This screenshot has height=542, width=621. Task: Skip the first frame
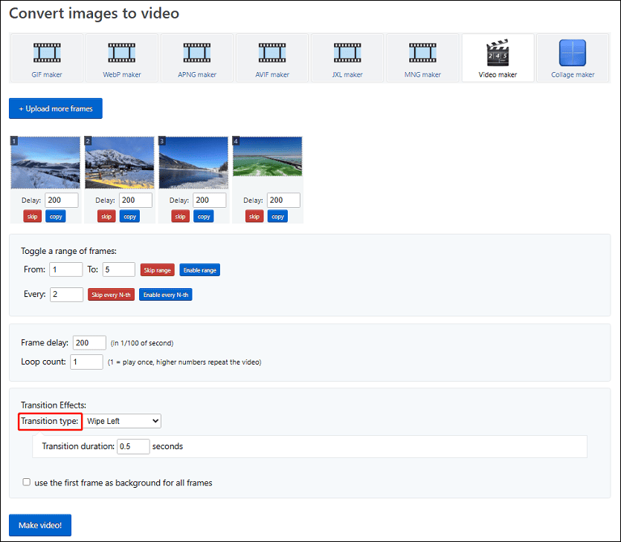tap(32, 216)
